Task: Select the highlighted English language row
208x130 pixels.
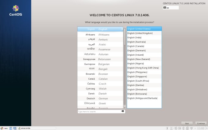Action: (x=100, y=29)
